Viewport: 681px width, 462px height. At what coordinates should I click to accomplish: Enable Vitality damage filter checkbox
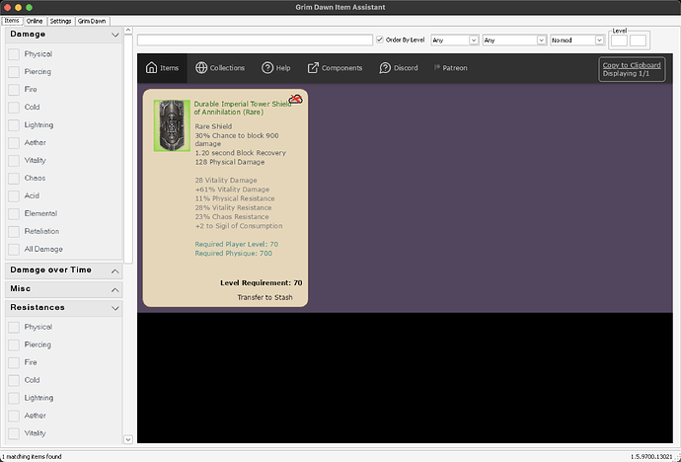(14, 161)
